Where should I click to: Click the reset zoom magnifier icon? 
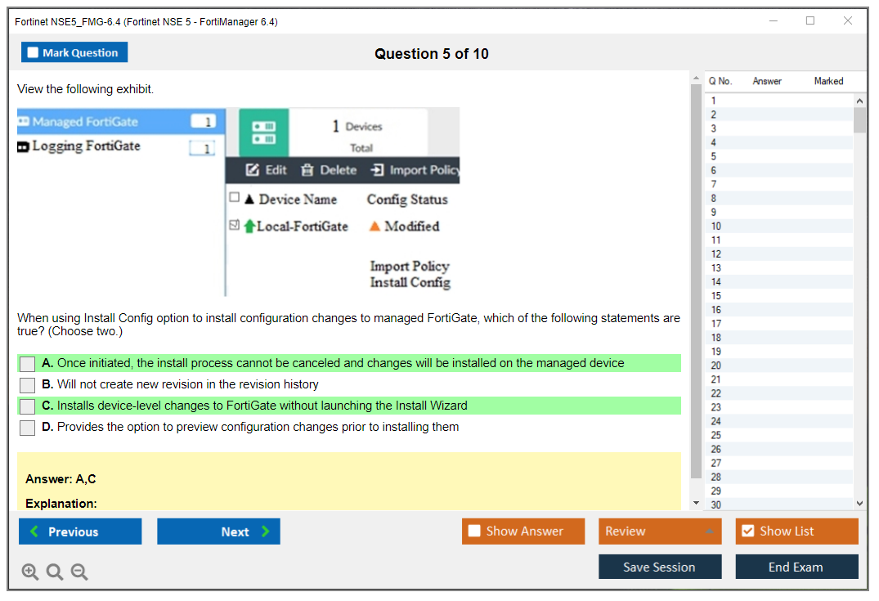click(55, 572)
